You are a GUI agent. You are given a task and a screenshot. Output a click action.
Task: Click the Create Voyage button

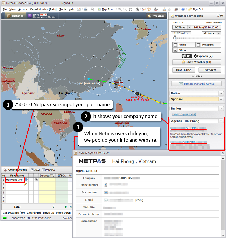pos(15,170)
